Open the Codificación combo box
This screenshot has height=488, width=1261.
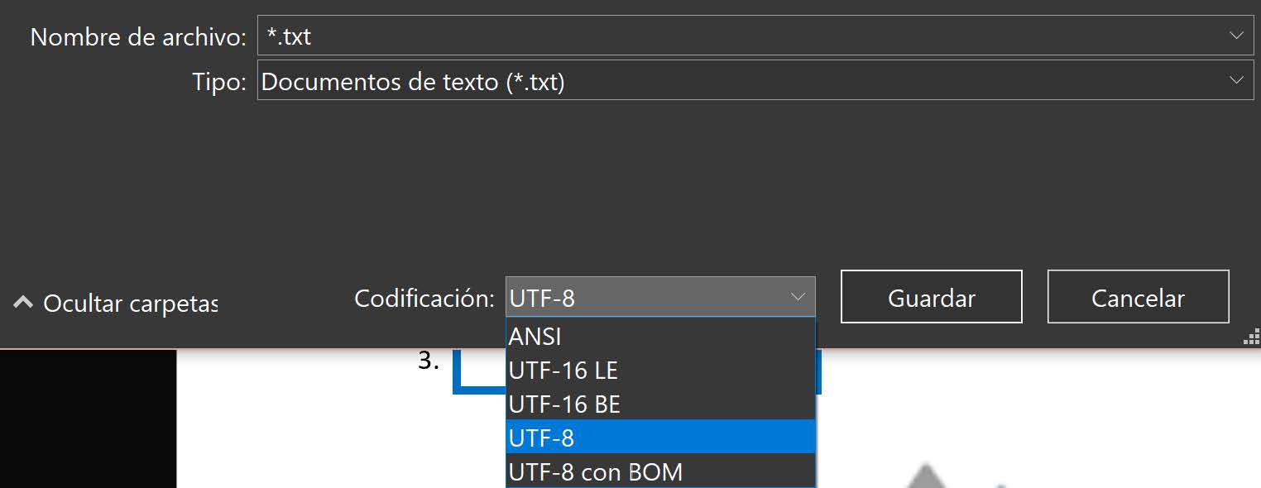pyautogui.click(x=797, y=296)
